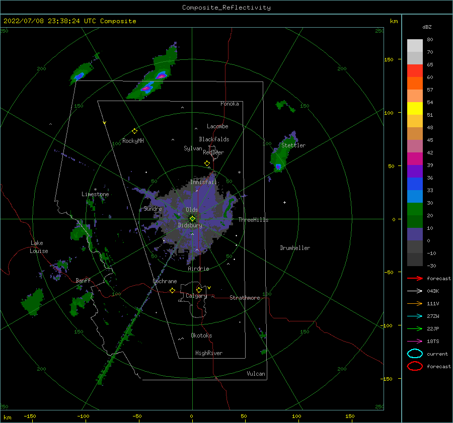Click the Sundre city label

click(153, 209)
